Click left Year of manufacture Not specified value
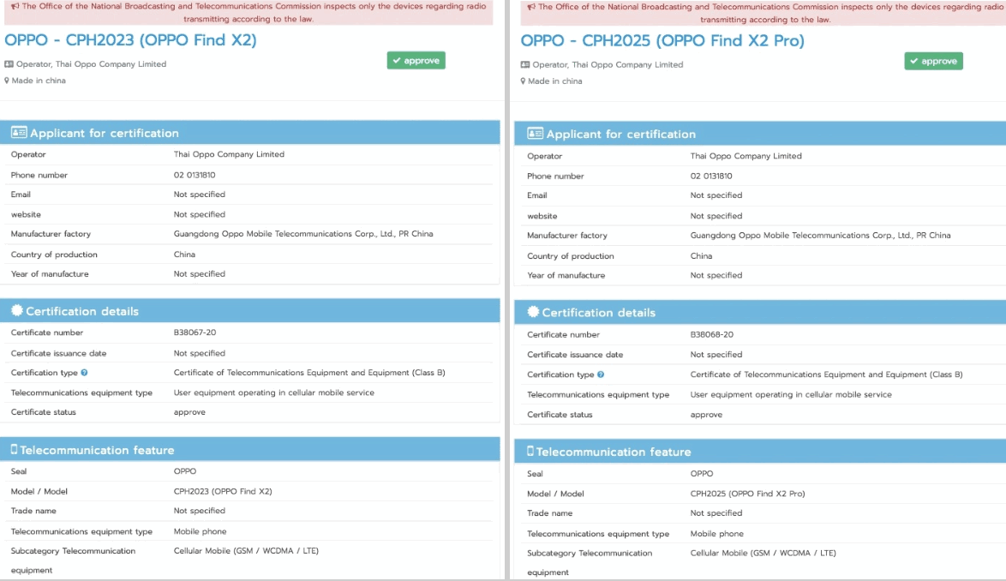Screen dimensions: 1006x581 [200, 274]
